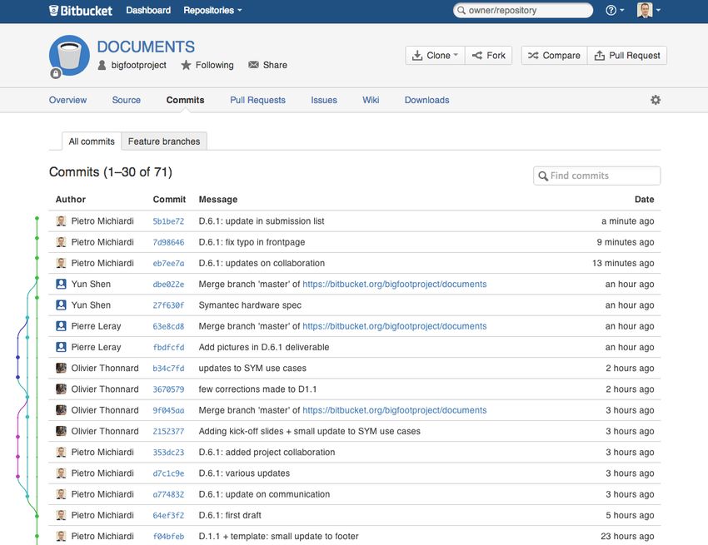Open commit 353dc23
Viewport: 708px width, 545px height.
pos(168,453)
